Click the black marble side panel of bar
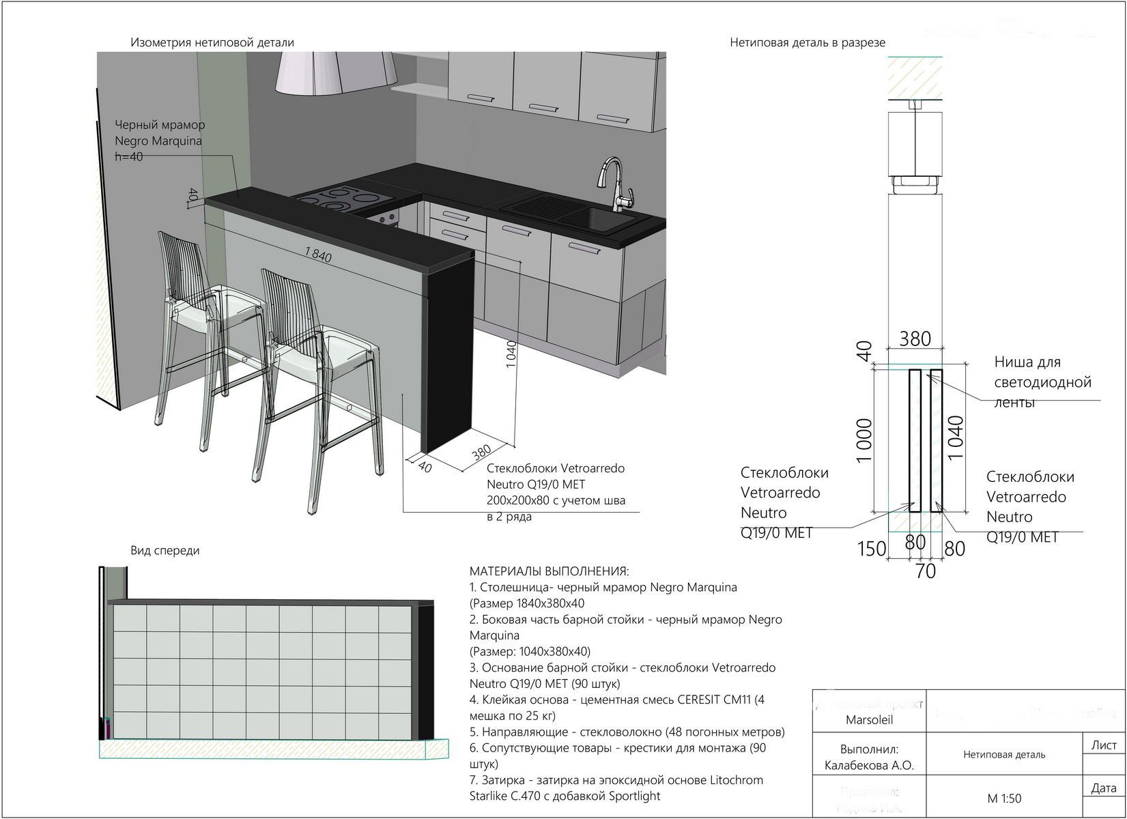Screen dimensions: 1127x819 click(x=449, y=355)
